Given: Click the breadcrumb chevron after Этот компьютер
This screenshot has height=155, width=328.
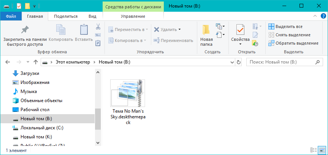Looking at the screenshot, I should click(x=94, y=62).
